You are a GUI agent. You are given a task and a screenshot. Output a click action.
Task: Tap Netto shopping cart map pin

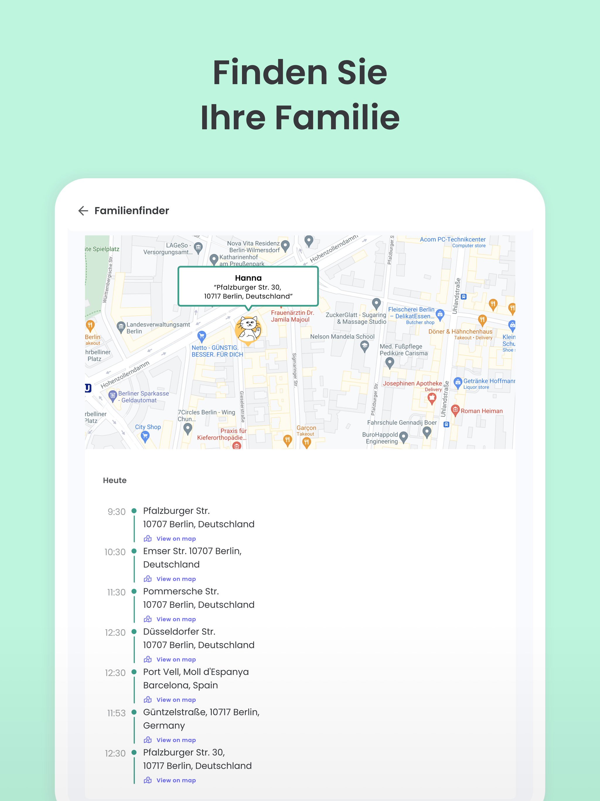202,336
